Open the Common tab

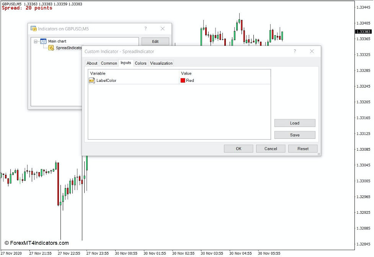[x=109, y=63]
